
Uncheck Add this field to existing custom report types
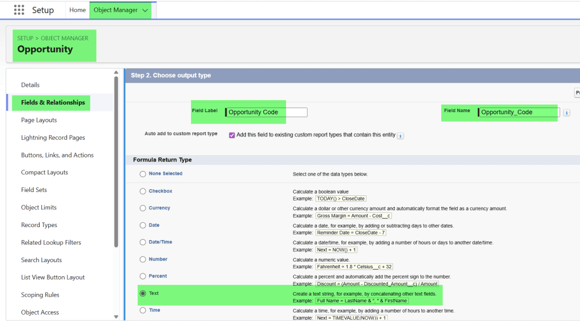[x=232, y=135]
